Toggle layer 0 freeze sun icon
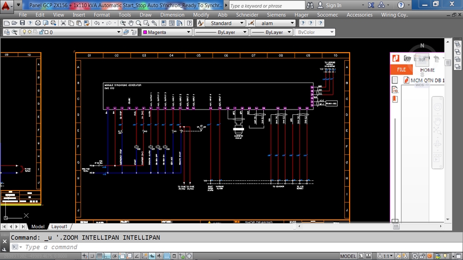This screenshot has width=463, height=260. [x=29, y=32]
